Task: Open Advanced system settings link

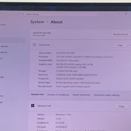Action: 107,95
